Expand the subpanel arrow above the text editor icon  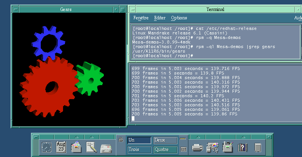(92, 137)
